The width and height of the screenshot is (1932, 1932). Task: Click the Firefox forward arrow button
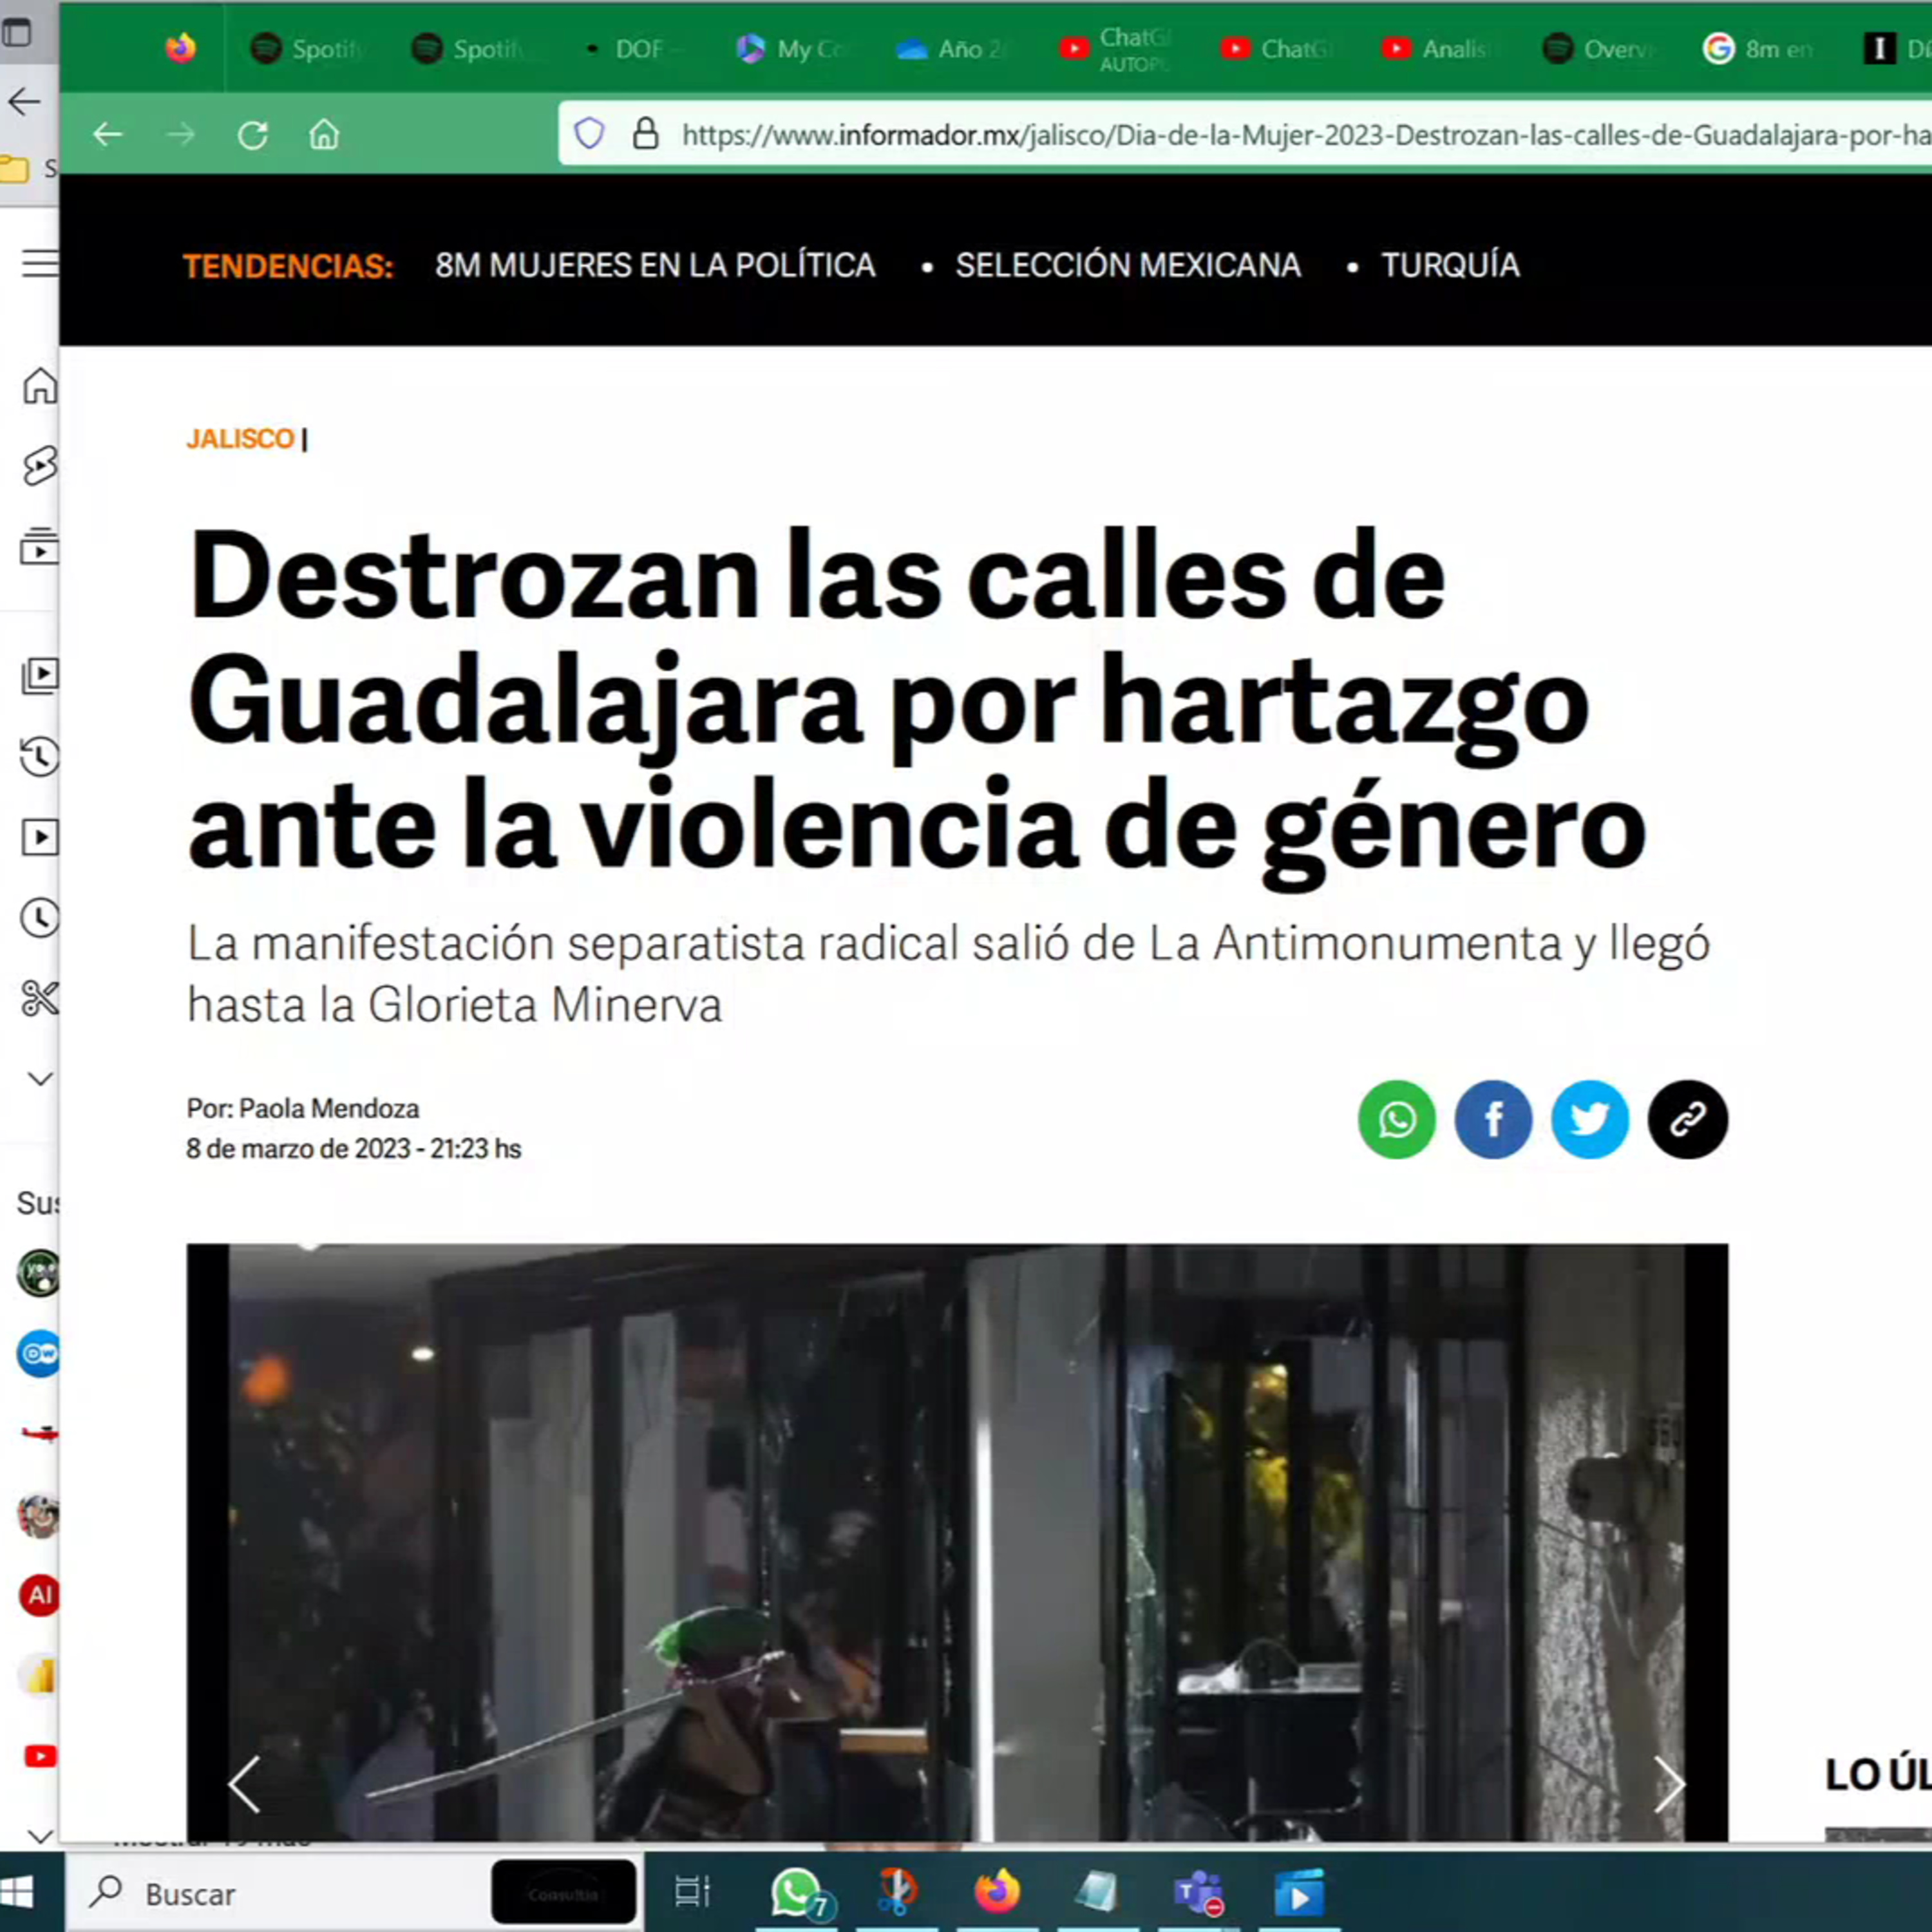click(181, 134)
